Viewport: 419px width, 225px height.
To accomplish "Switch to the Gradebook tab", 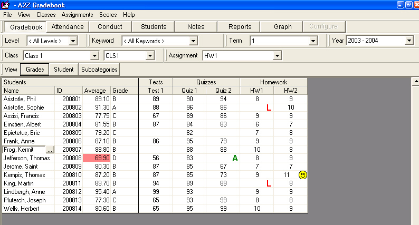I will tap(26, 27).
